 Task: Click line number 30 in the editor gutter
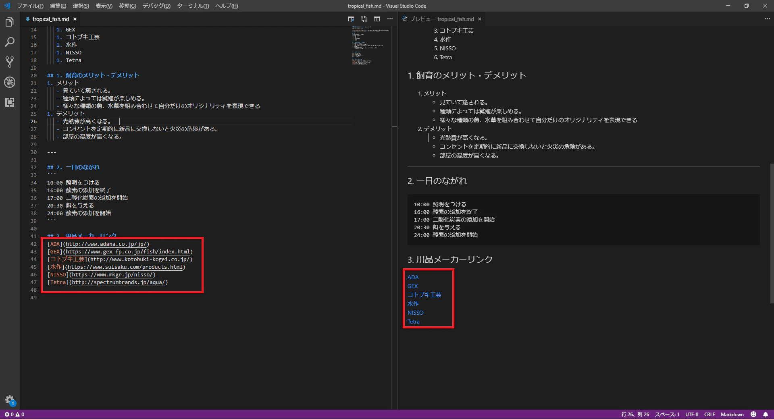pyautogui.click(x=33, y=152)
